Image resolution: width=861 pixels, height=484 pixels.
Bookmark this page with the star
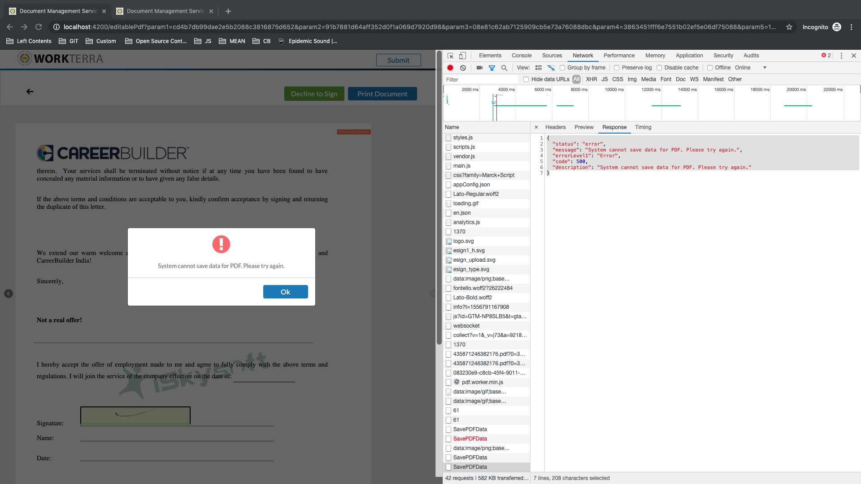[789, 27]
